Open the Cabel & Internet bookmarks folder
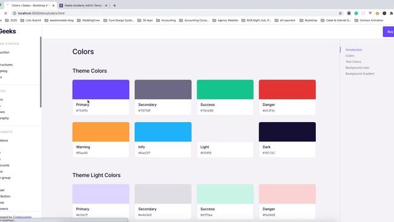394x222 pixels. [336, 20]
